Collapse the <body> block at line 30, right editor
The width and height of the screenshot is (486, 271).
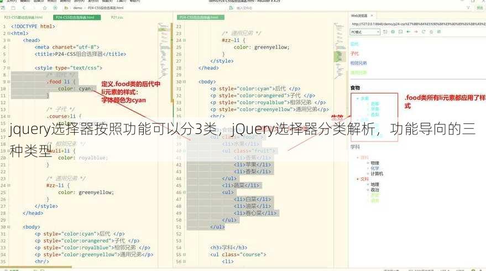(185, 82)
